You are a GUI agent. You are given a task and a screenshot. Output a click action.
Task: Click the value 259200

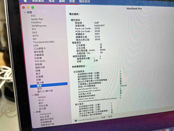(x=123, y=86)
